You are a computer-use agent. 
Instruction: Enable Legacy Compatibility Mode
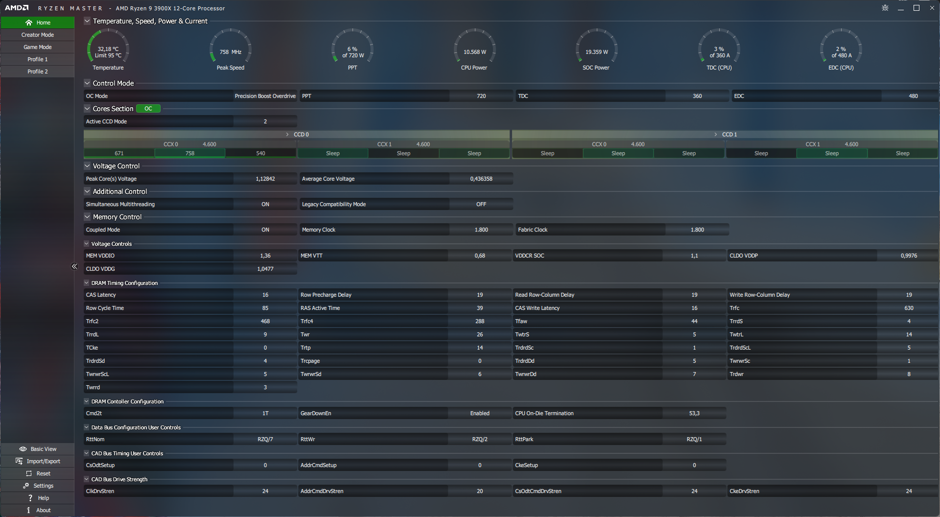click(x=481, y=204)
